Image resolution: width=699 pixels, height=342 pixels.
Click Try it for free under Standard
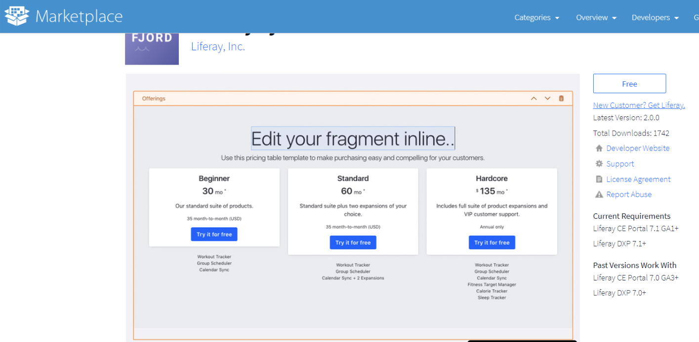click(353, 242)
